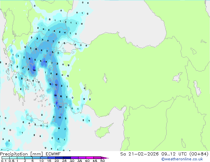
Task: Click the 0.1–0.5 mm palest cyan legend swatch
Action: coord(6,158)
